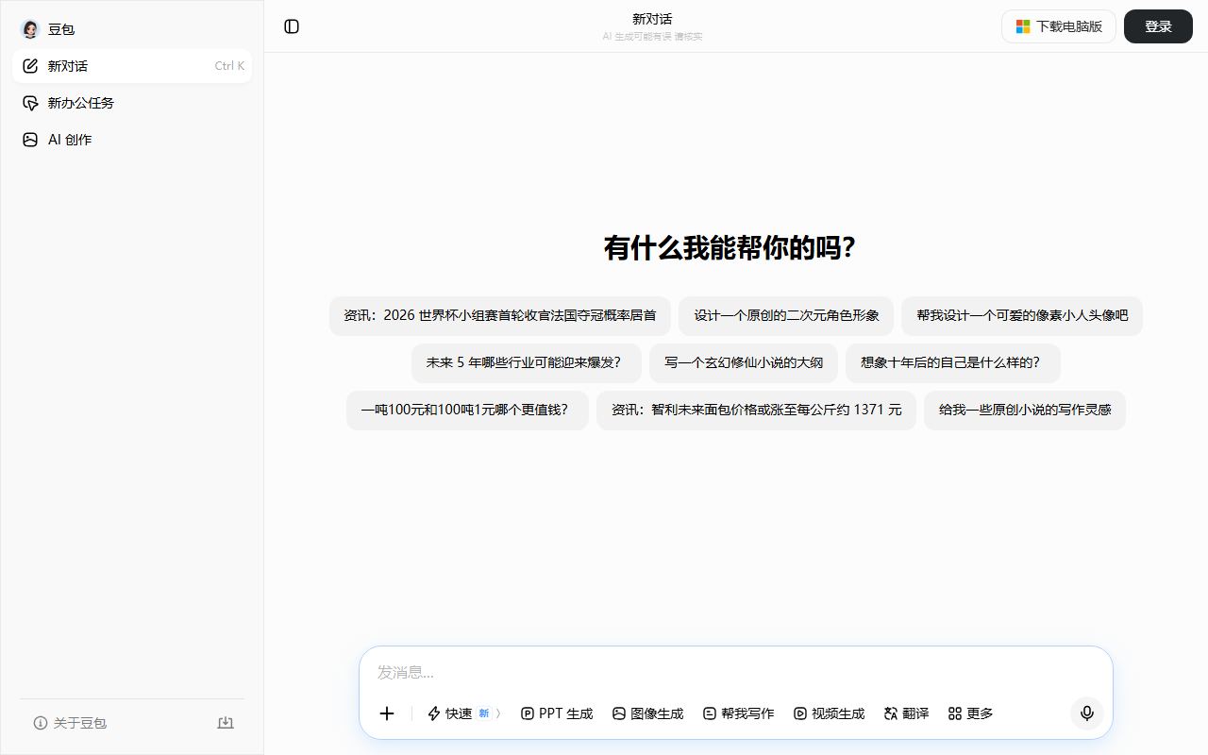Pick 未来 5 年哪些行业可能迎来爆发 prompt
This screenshot has height=755, width=1208.
tap(527, 362)
